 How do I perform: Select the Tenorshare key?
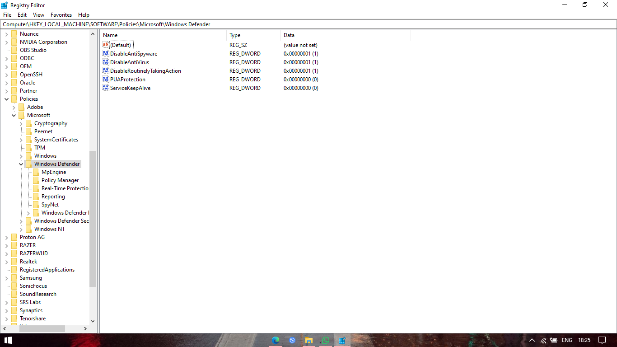(33, 319)
